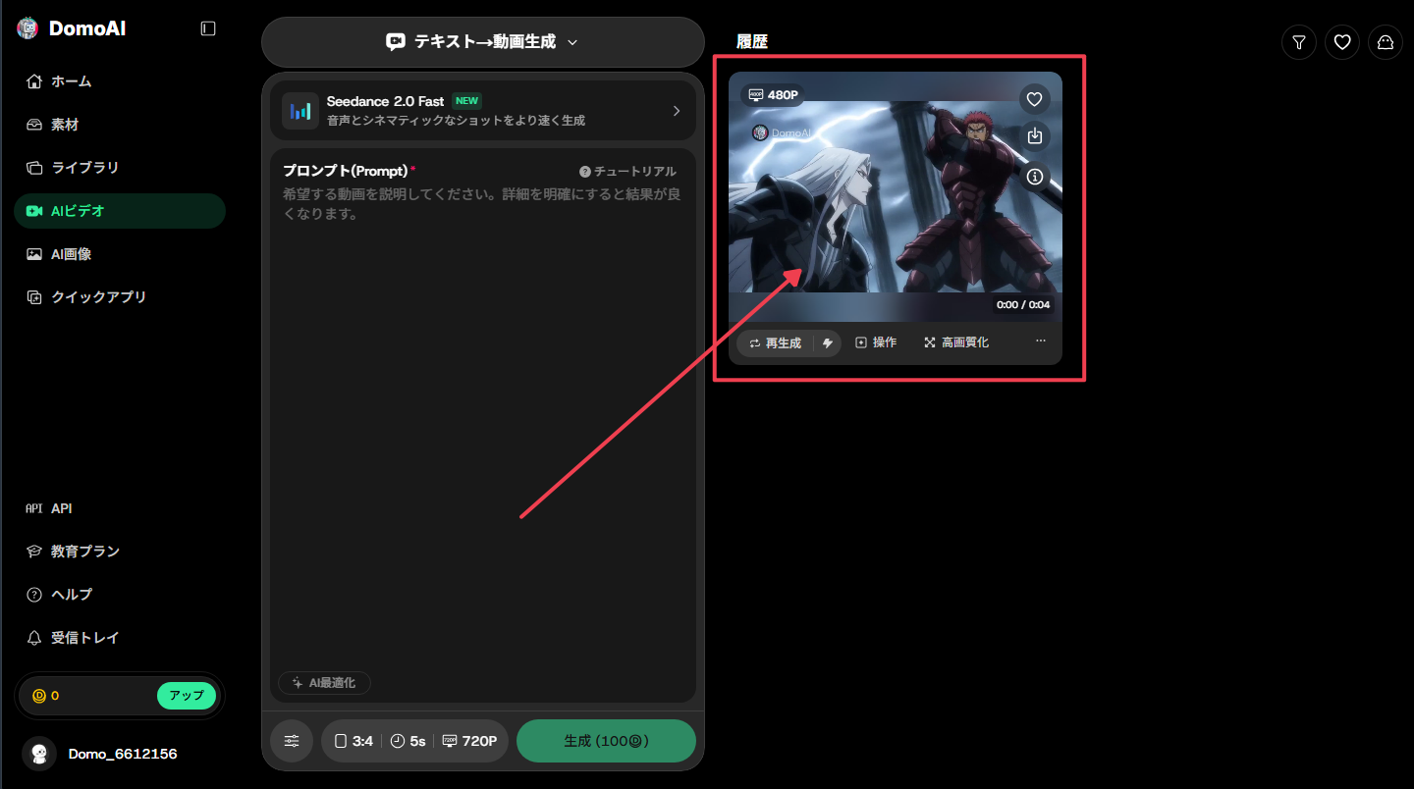
Task: Open the history filter funnel icon
Action: click(1299, 42)
